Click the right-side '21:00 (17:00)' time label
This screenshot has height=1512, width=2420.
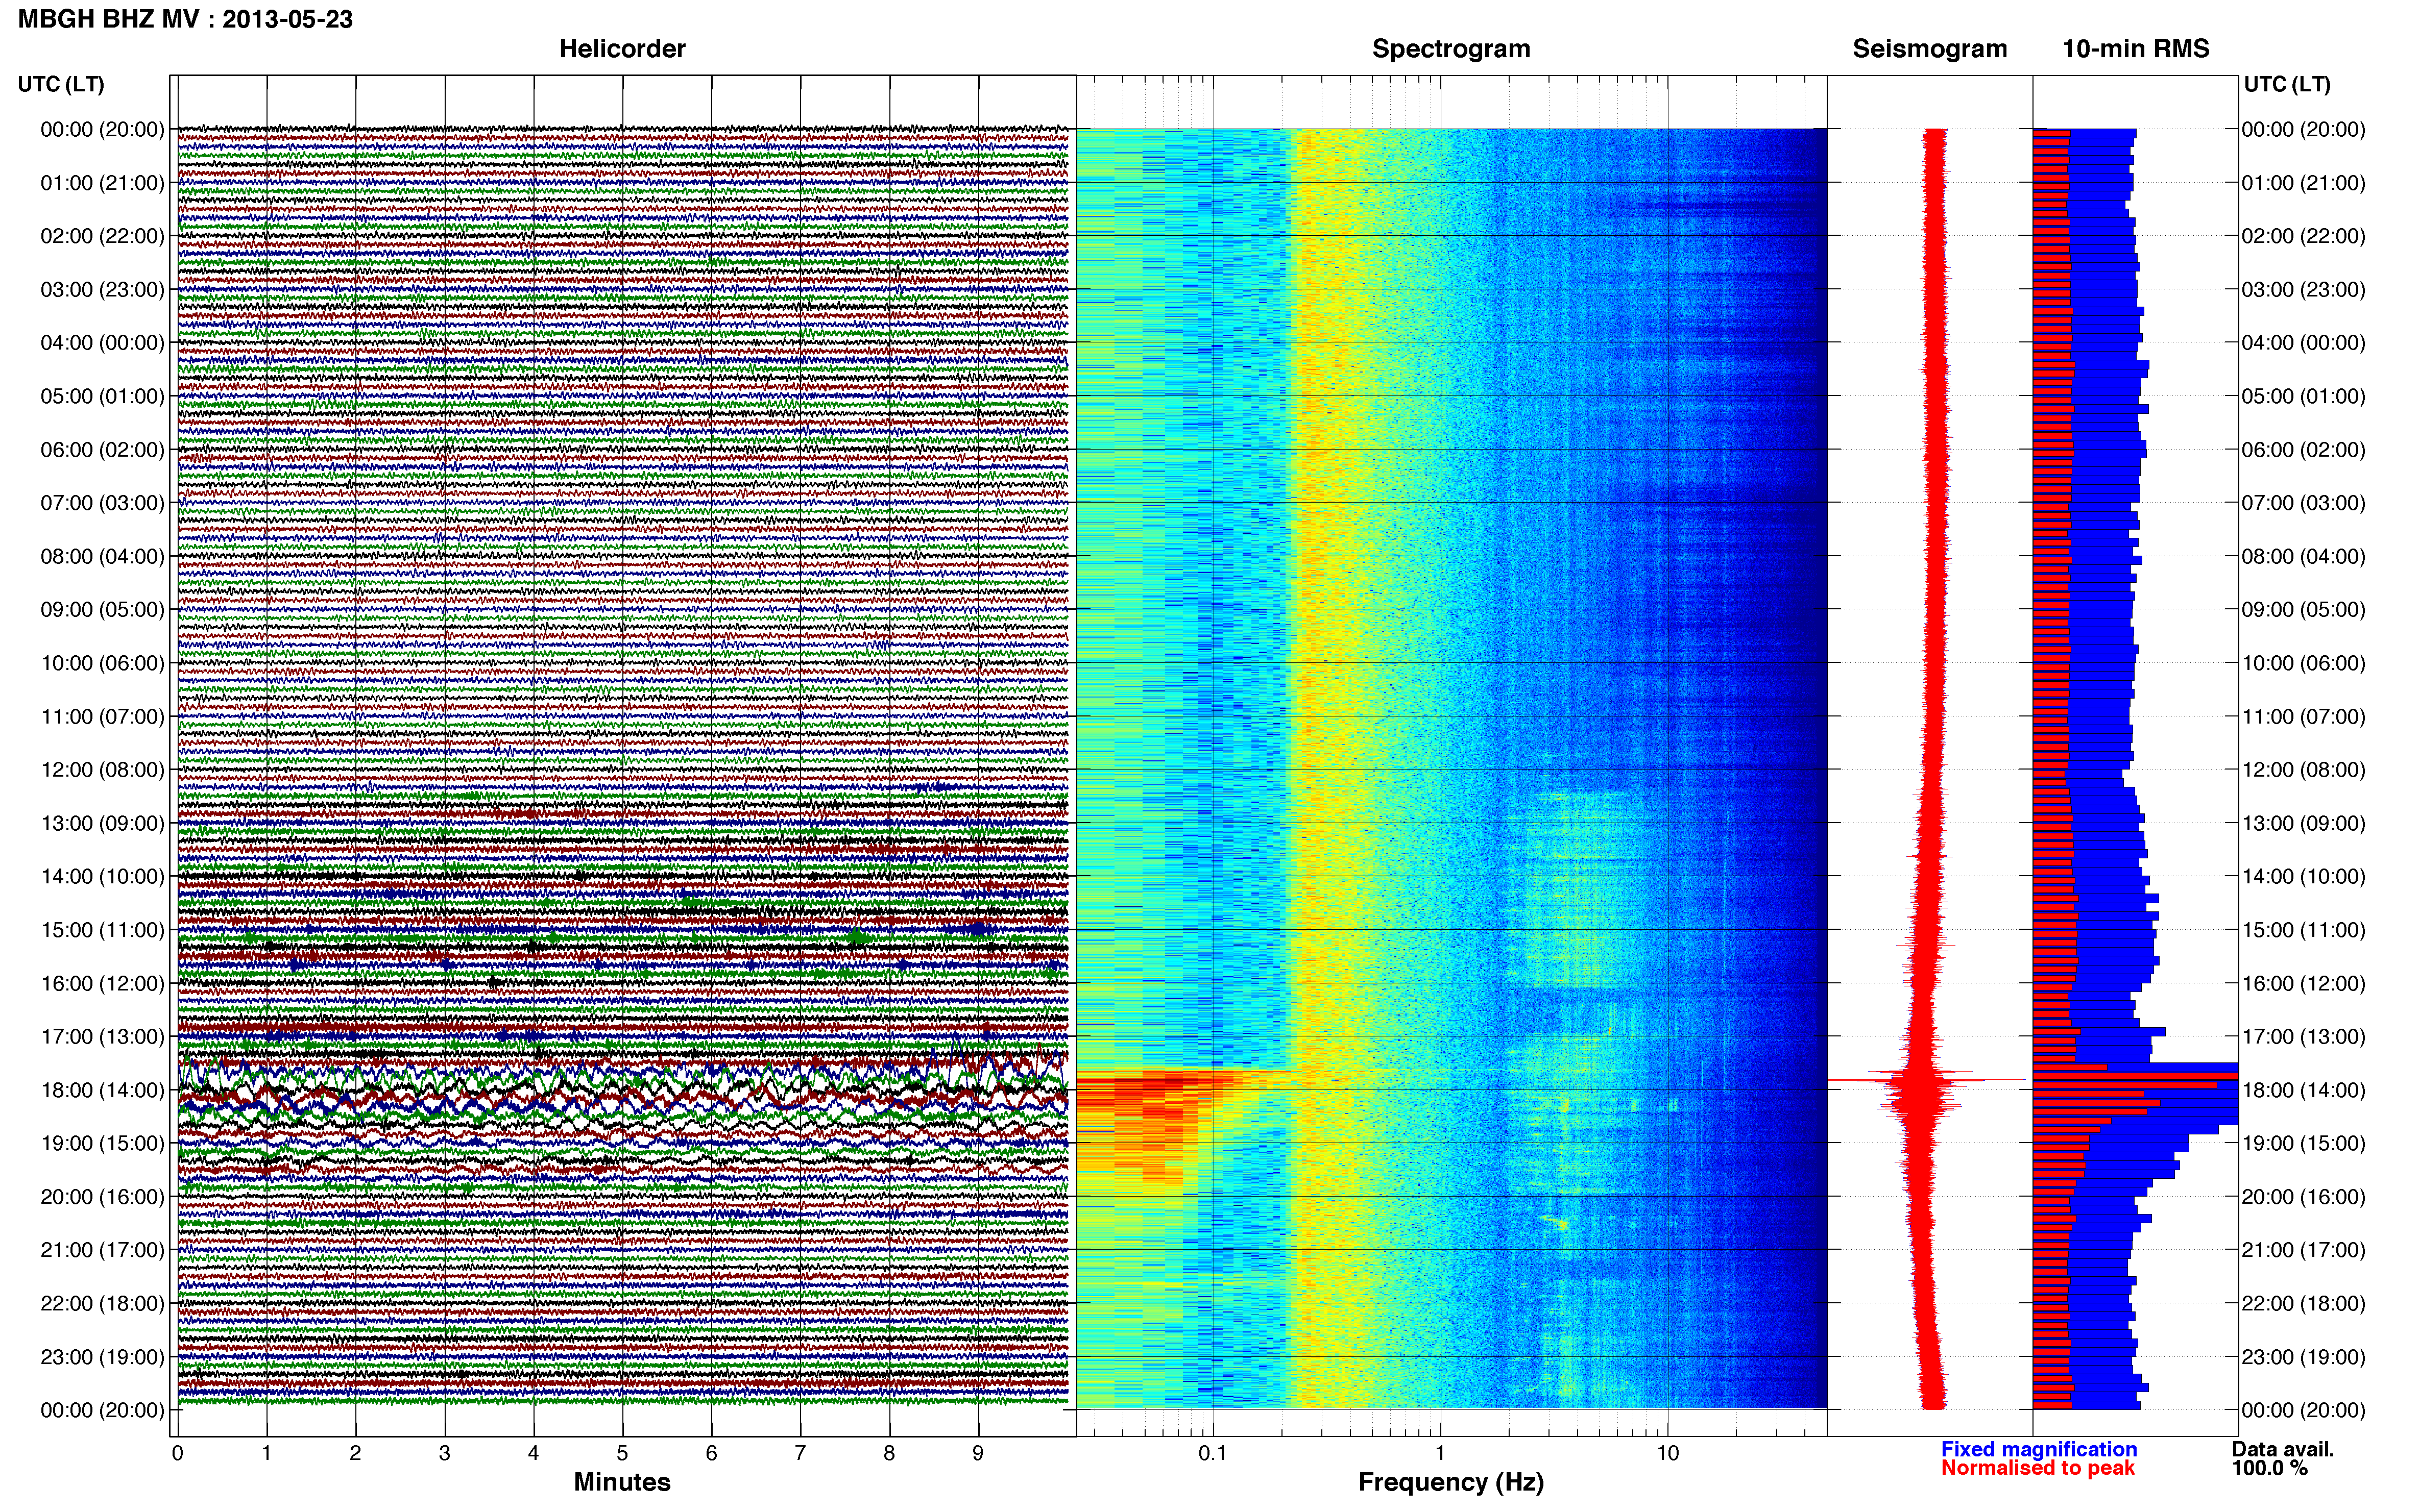click(2303, 1250)
